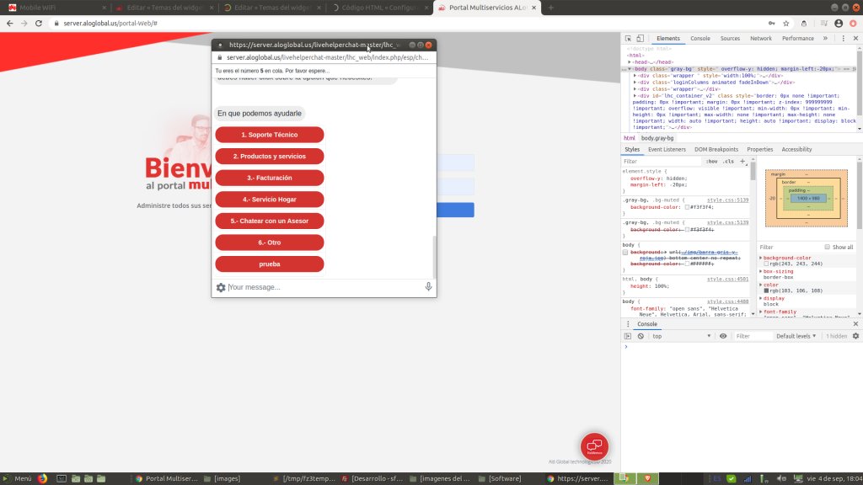Open the console context top dropdown
863x485 pixels.
click(x=681, y=336)
